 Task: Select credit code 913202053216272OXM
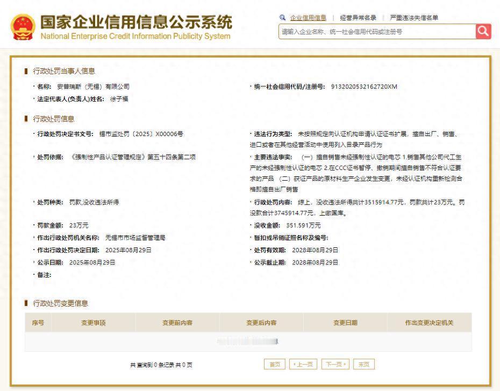364,87
